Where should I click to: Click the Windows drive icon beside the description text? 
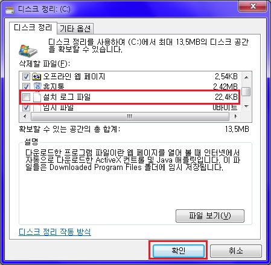[28, 51]
